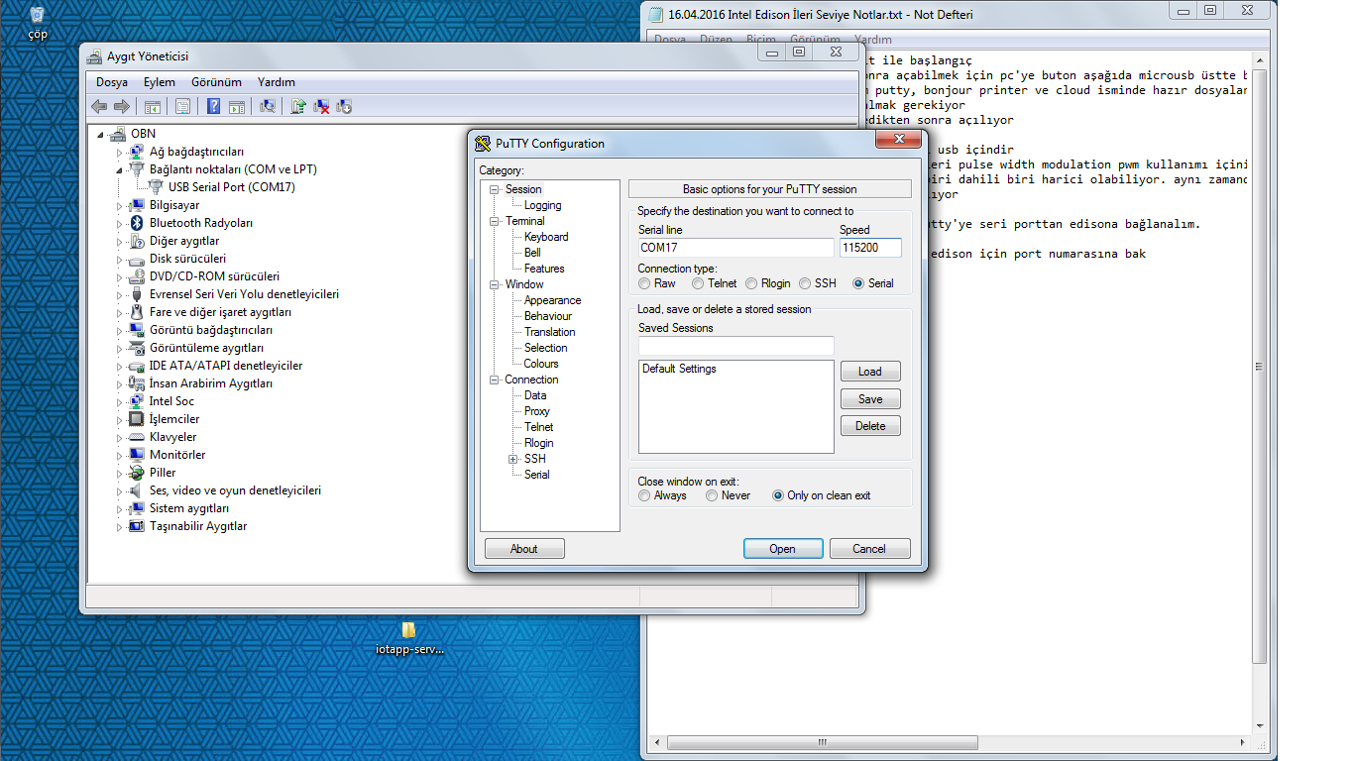Collapse the Window node in PuTTY tree

[494, 284]
